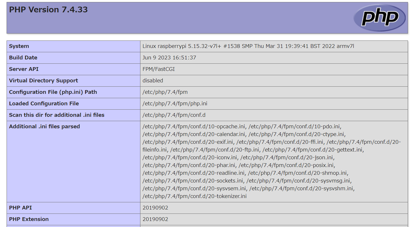Click the 20-phar.ini file path
This screenshot has width=414, height=227.
tap(189, 165)
